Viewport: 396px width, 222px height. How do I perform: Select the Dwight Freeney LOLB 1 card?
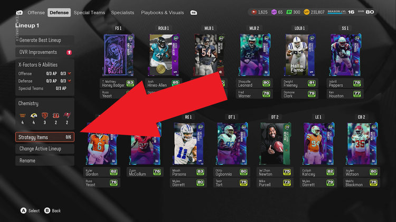[x=300, y=55]
